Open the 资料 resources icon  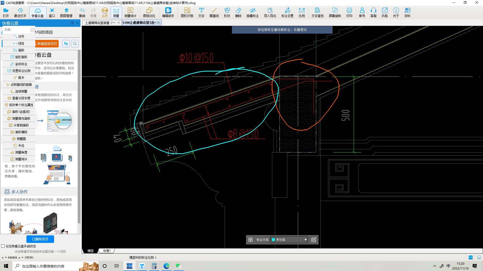pos(407,12)
